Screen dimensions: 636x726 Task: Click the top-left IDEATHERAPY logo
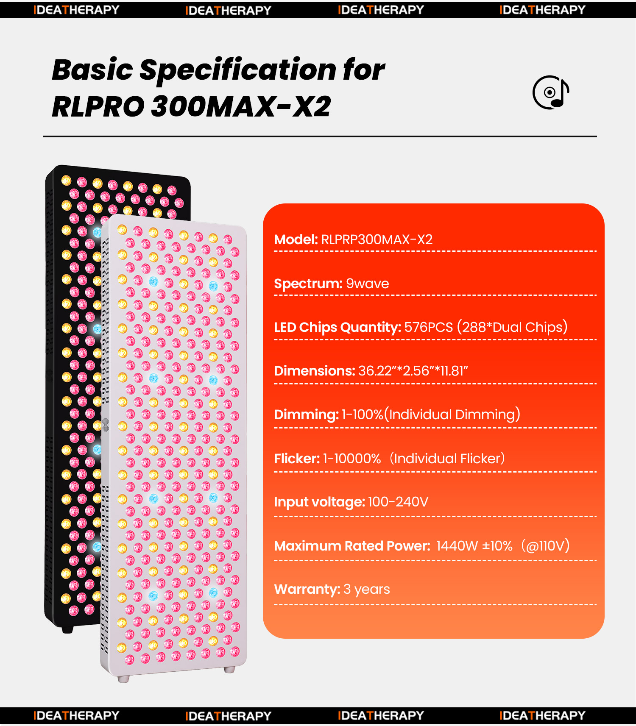pyautogui.click(x=76, y=10)
